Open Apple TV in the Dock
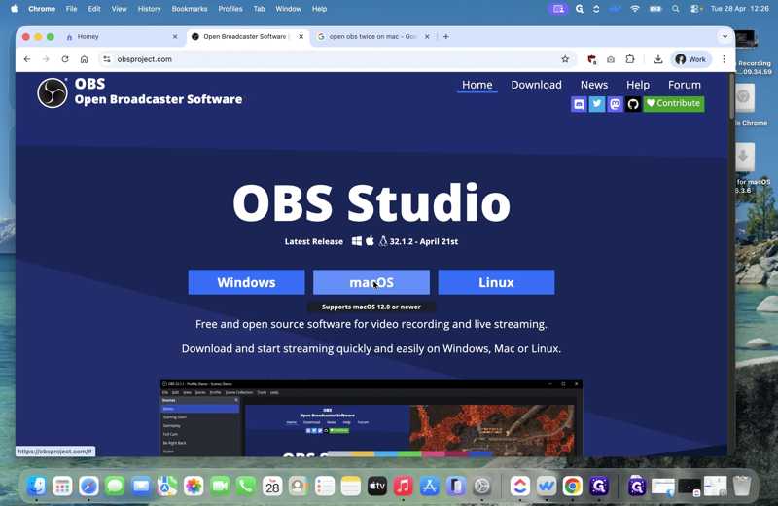 [377, 487]
